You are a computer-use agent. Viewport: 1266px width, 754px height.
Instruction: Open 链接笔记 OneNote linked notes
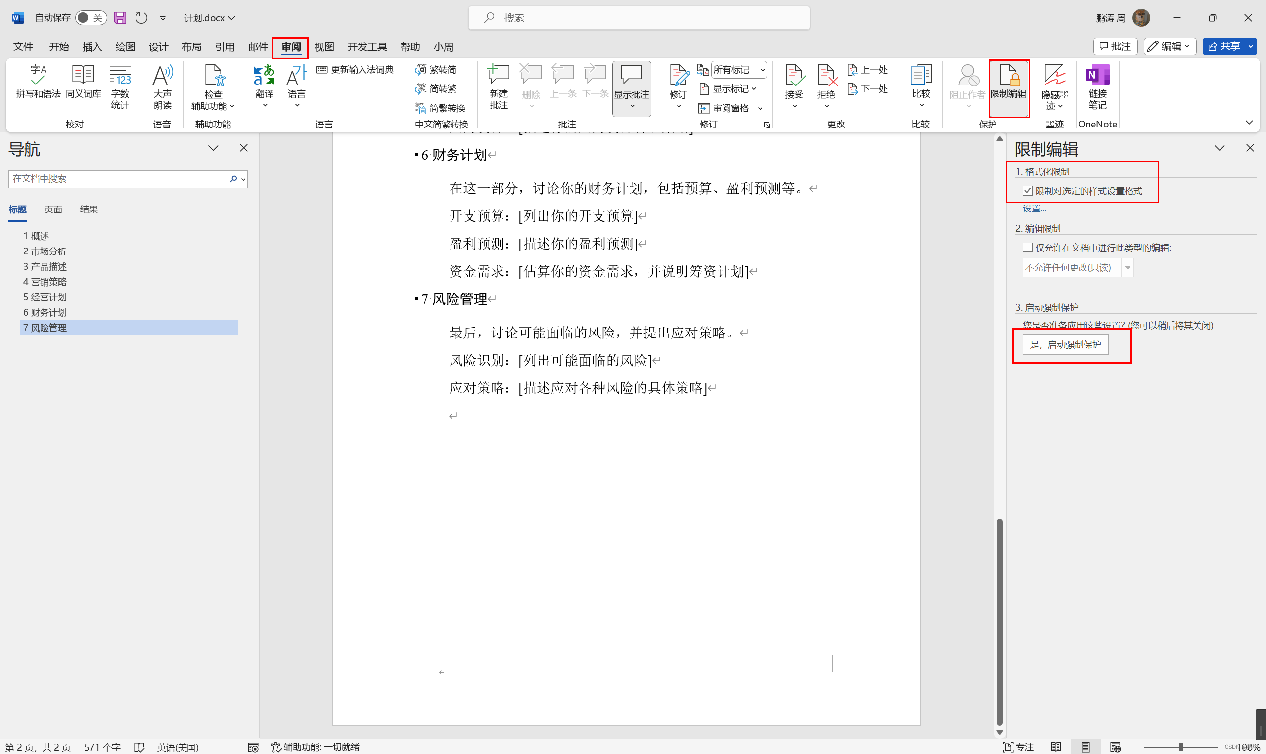(x=1097, y=85)
